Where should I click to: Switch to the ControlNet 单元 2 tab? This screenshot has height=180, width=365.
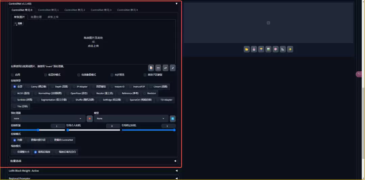click(74, 10)
